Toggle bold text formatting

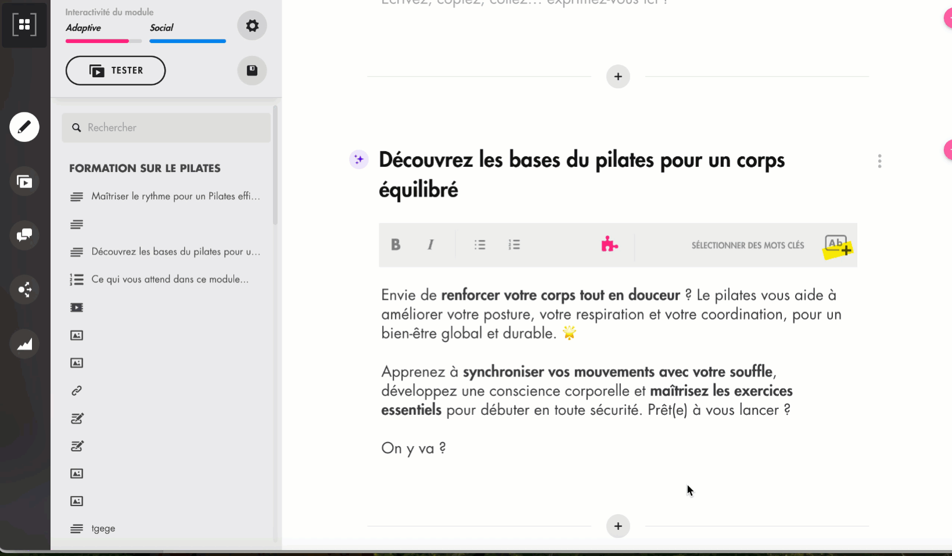(x=396, y=245)
